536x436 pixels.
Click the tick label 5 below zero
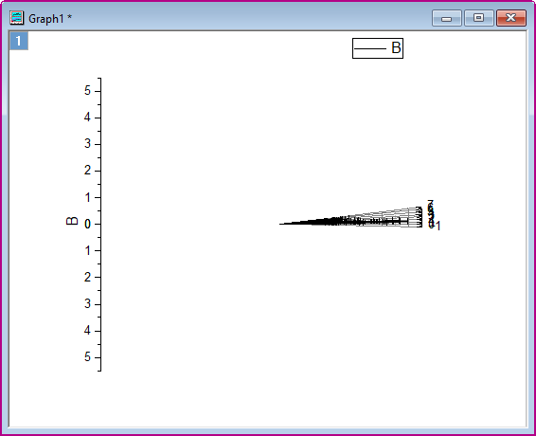point(87,357)
